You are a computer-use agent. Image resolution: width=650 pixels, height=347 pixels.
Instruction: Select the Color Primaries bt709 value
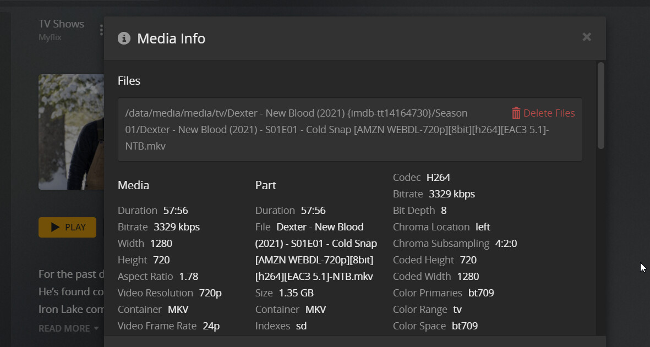(481, 293)
